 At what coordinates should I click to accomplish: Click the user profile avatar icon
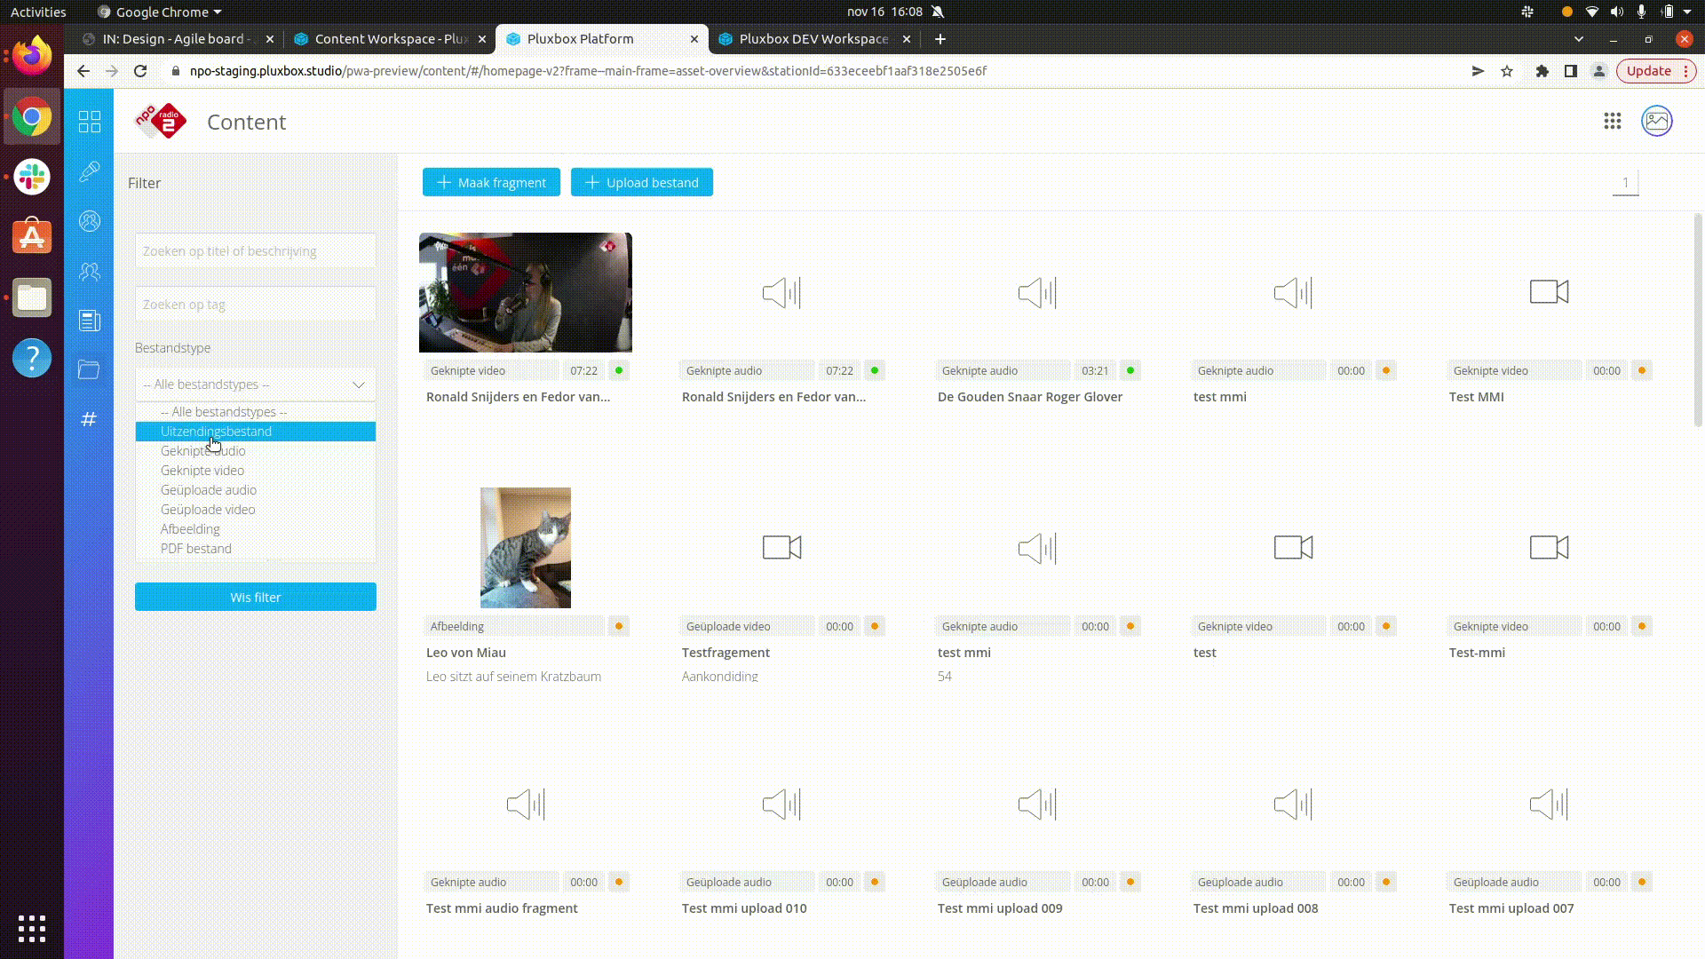click(x=1657, y=122)
